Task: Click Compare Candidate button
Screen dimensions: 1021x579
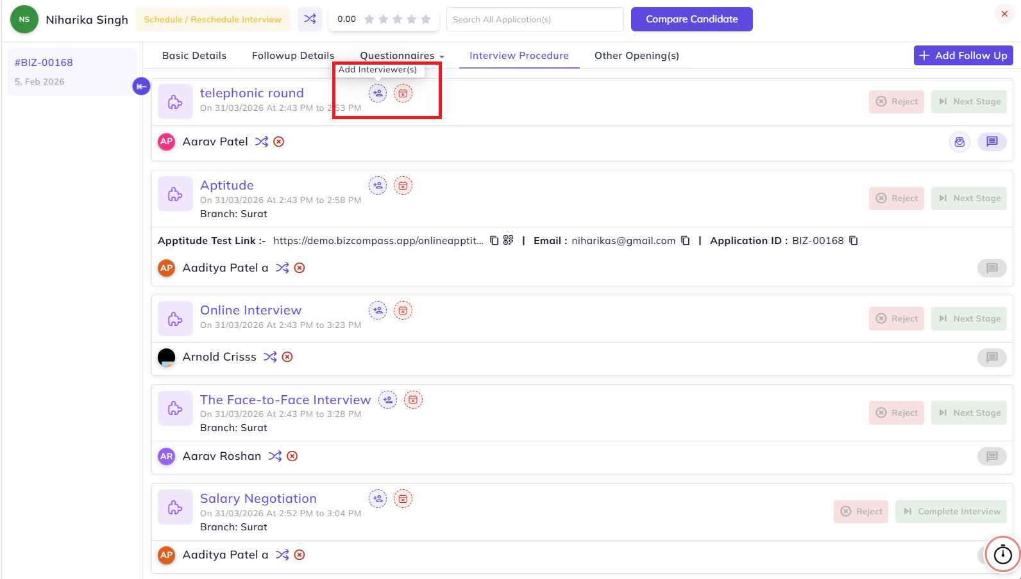Action: point(691,19)
